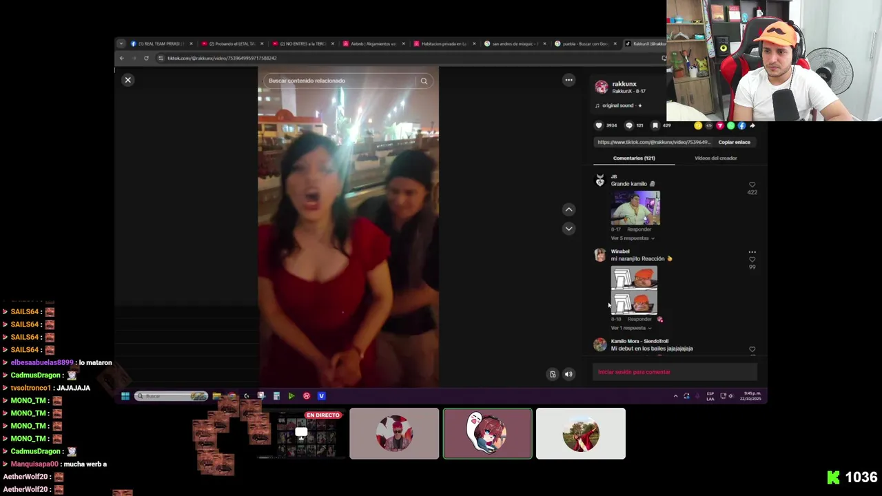Expand 'Ver 1 respuesta' under the Winabel comment

point(631,328)
